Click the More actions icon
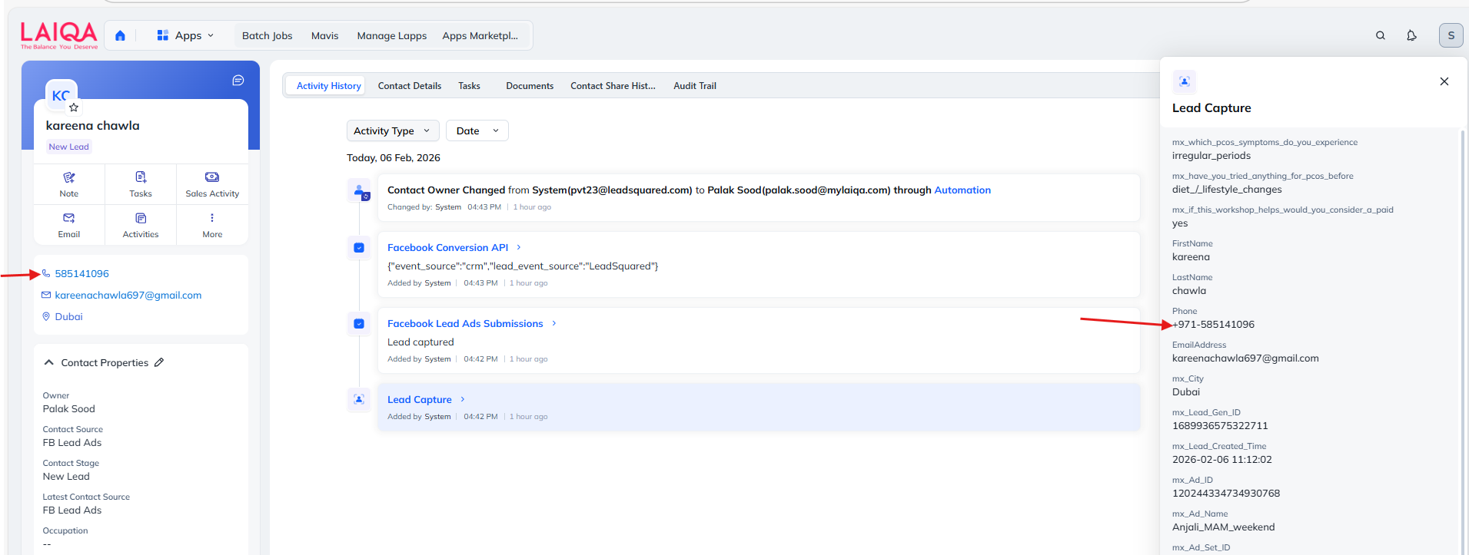This screenshot has width=1469, height=555. (x=212, y=219)
